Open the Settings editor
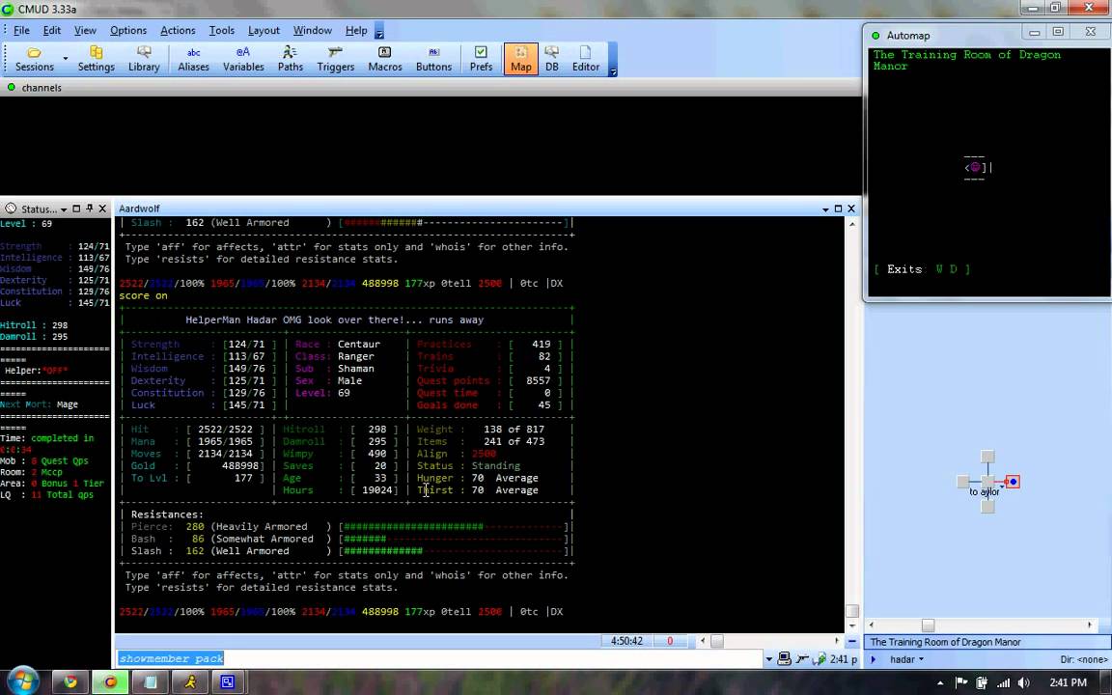Screen dimensions: 1112x695 pyautogui.click(x=96, y=59)
